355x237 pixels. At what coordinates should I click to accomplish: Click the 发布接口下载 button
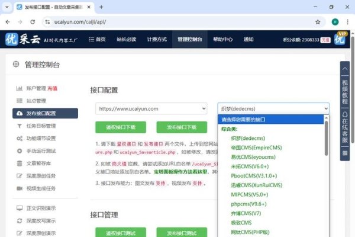tap(182, 127)
